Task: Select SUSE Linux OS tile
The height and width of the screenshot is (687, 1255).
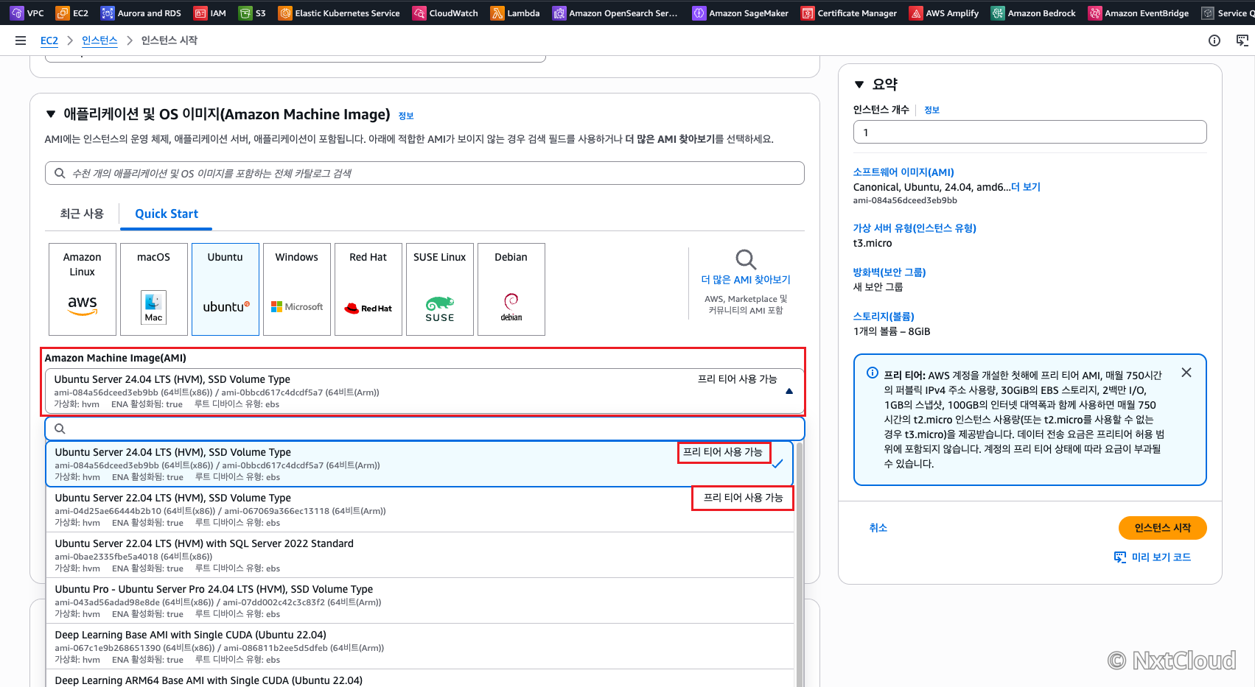Action: 440,289
